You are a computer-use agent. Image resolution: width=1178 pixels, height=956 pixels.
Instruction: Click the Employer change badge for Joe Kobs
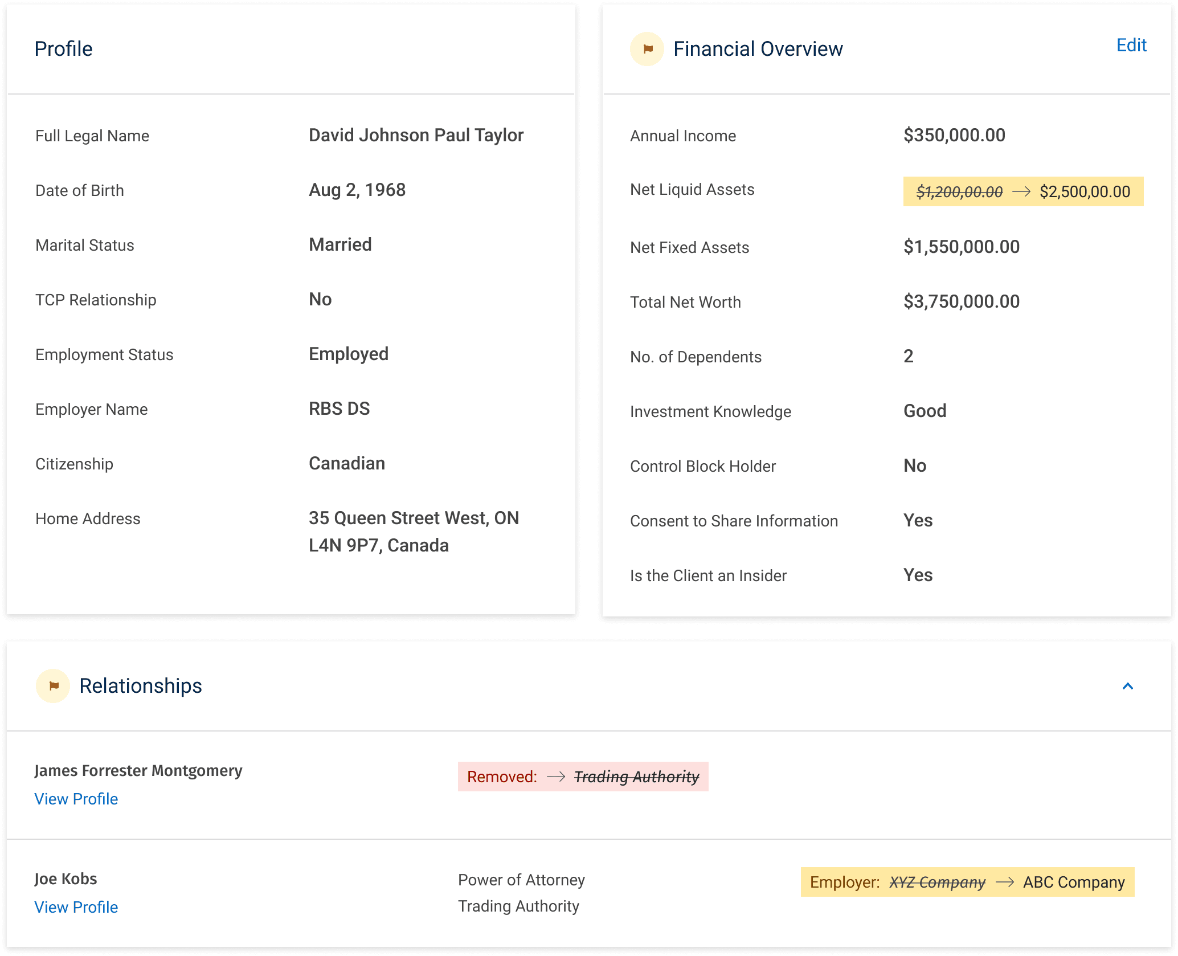[967, 882]
